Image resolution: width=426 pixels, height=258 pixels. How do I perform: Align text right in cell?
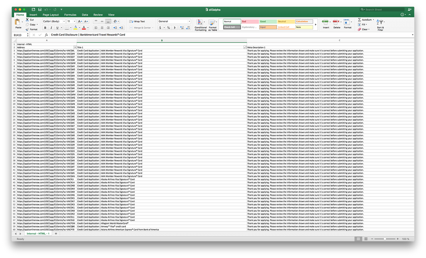pos(108,28)
